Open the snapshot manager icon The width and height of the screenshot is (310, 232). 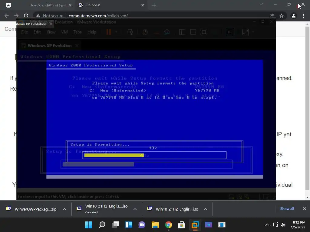click(x=167, y=32)
